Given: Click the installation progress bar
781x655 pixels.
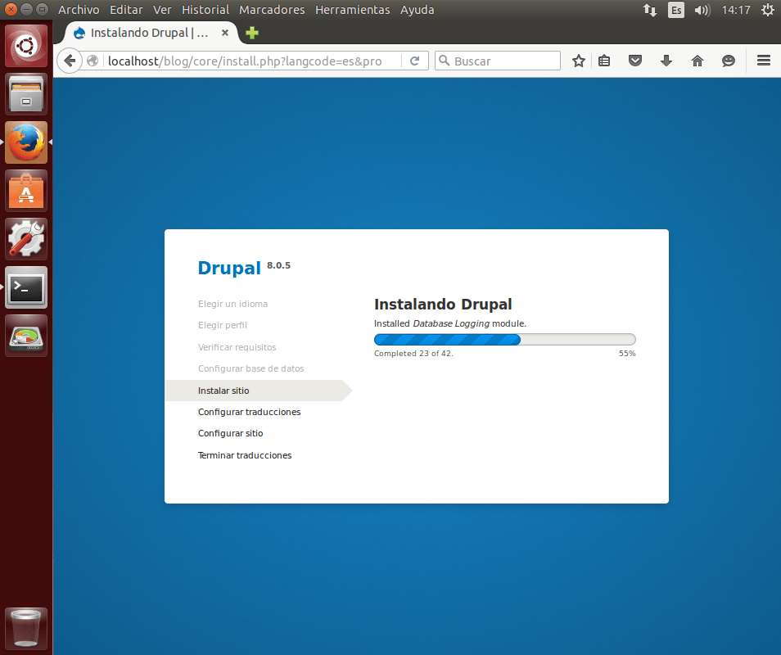Looking at the screenshot, I should point(504,340).
